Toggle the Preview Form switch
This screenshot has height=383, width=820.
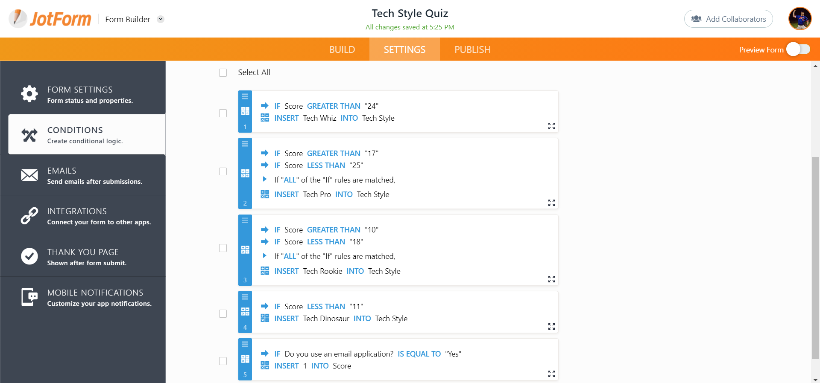coord(798,49)
